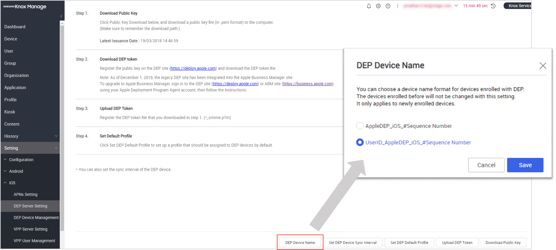Screen dimensions: 556x250
Task: Open the account dropdown arrow
Action: [456, 6]
